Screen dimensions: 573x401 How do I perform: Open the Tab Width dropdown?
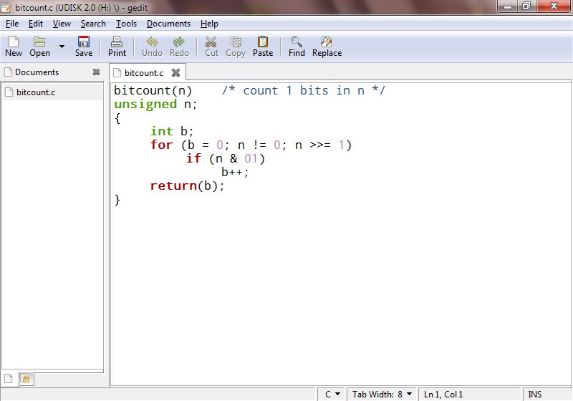382,395
